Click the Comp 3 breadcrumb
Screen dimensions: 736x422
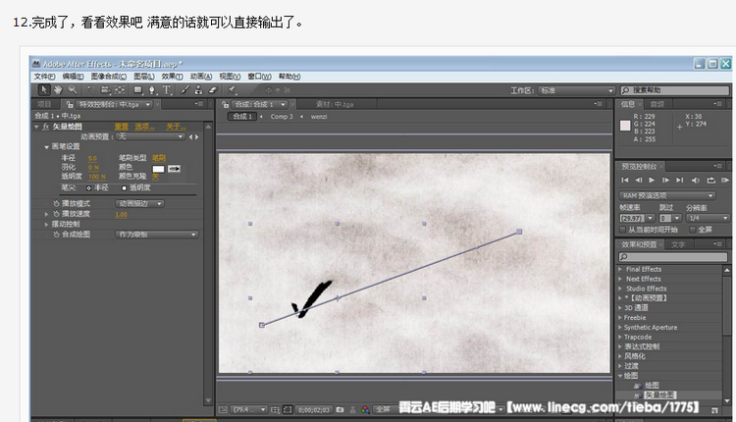click(x=282, y=117)
